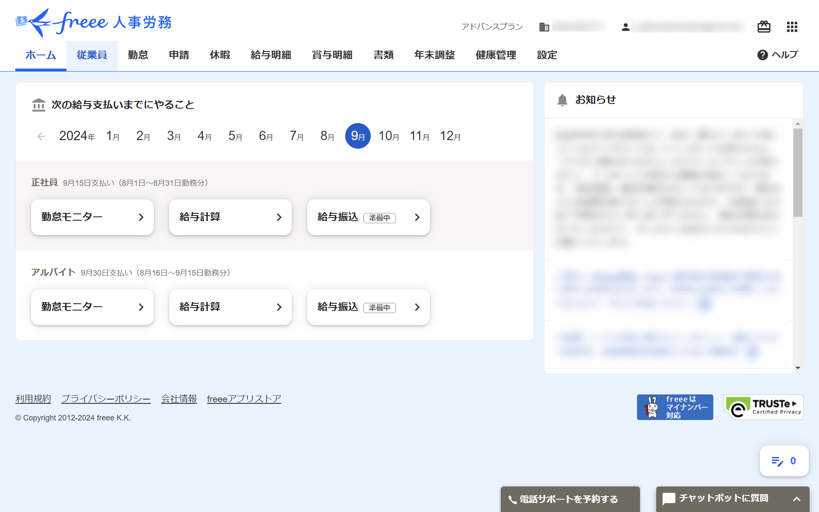The width and height of the screenshot is (819, 512).
Task: Open the memo list counter button
Action: pos(784,461)
